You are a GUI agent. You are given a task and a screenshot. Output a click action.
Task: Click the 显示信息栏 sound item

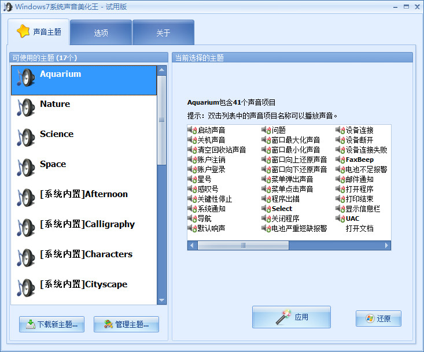pos(363,209)
